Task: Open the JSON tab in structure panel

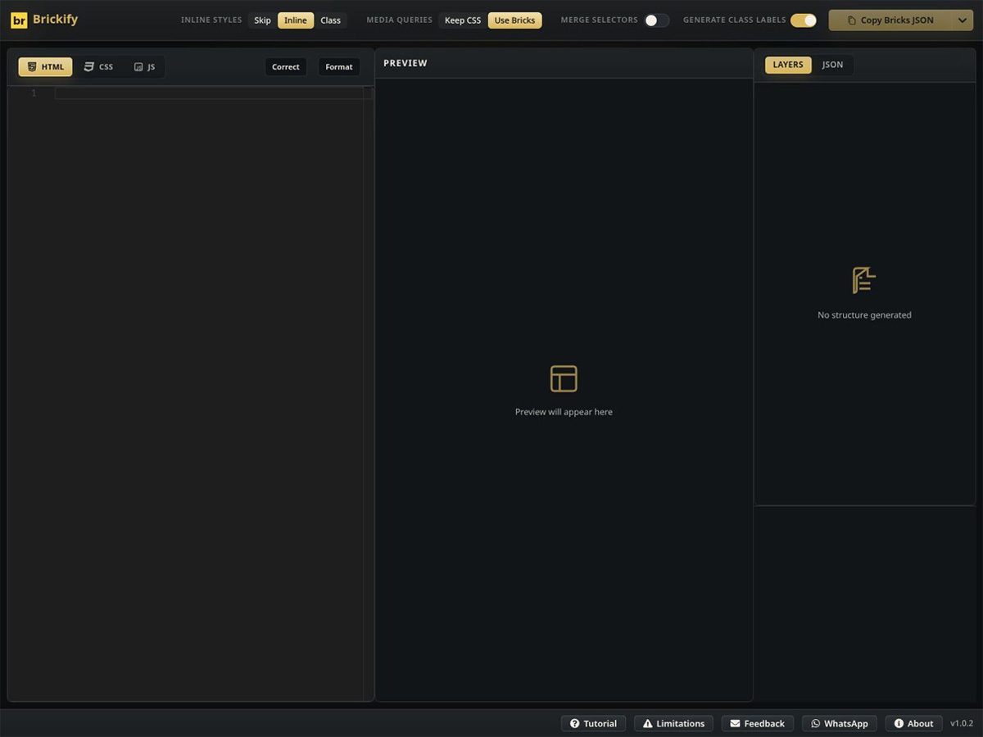Action: click(x=832, y=65)
